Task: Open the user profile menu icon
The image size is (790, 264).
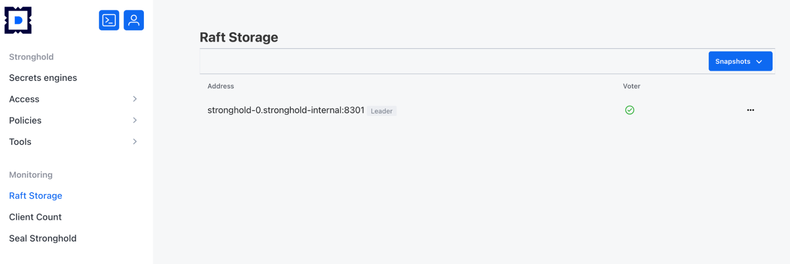Action: tap(134, 20)
